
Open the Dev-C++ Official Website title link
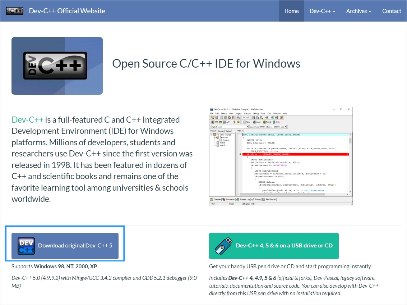point(67,11)
